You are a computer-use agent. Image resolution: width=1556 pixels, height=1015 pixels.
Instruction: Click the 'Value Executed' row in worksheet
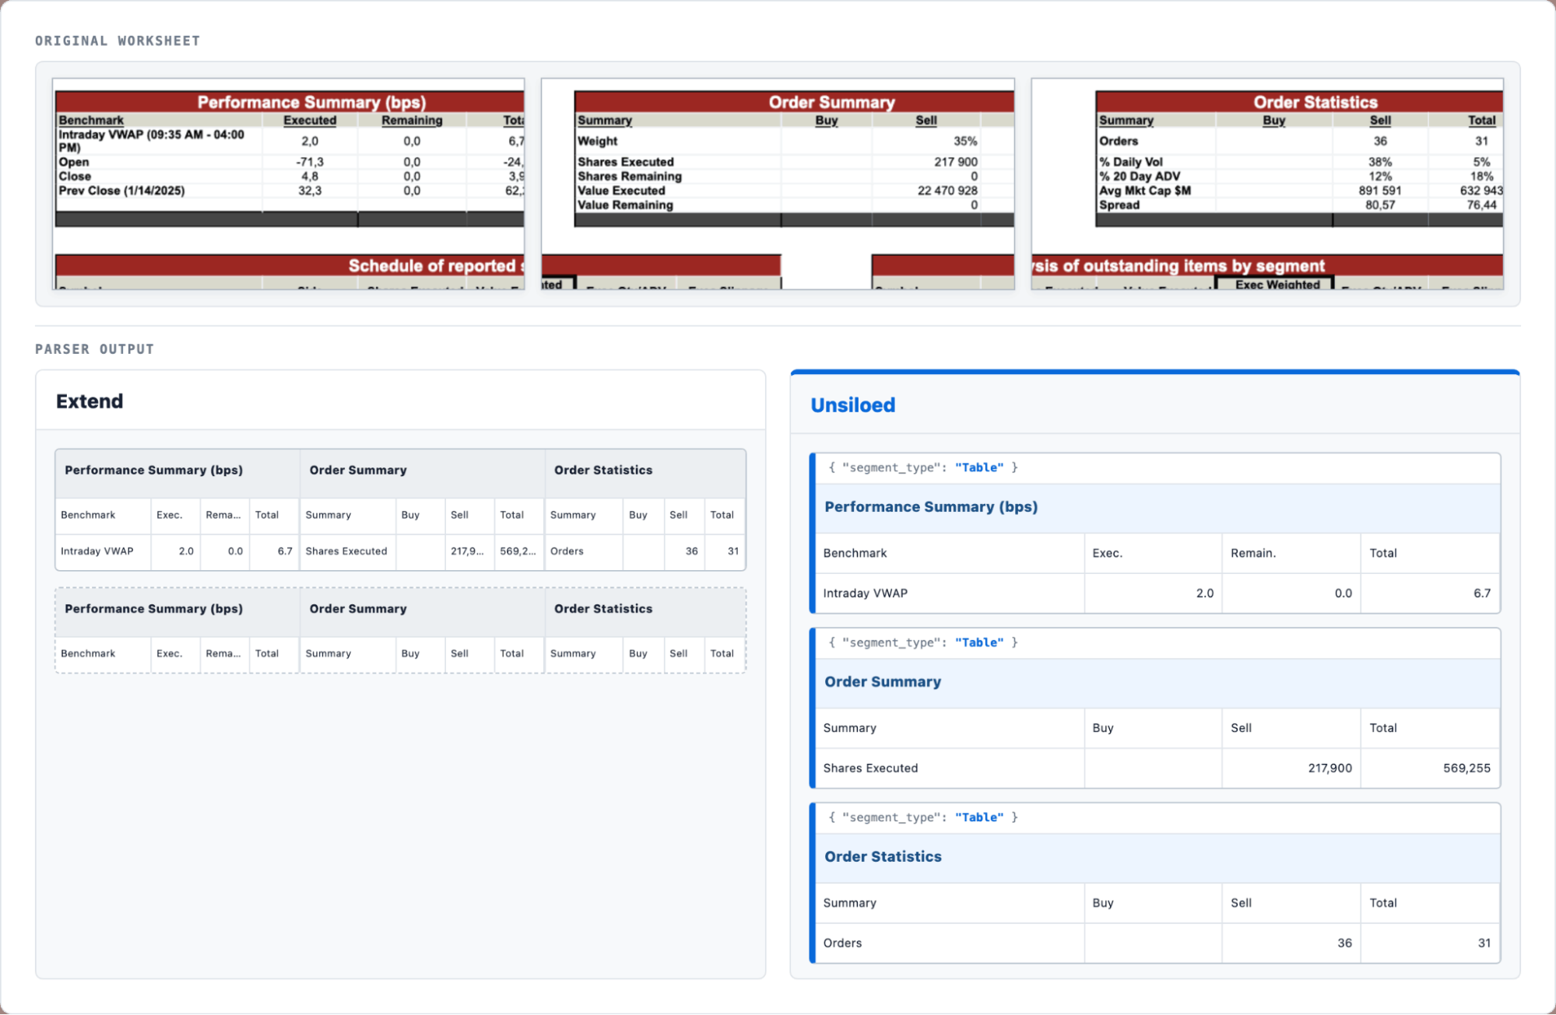[x=794, y=191]
